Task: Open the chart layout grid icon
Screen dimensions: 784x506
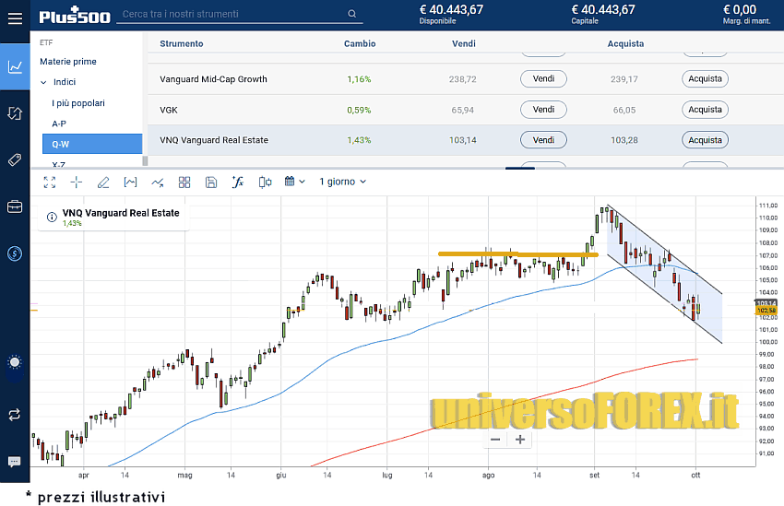Action: (184, 182)
